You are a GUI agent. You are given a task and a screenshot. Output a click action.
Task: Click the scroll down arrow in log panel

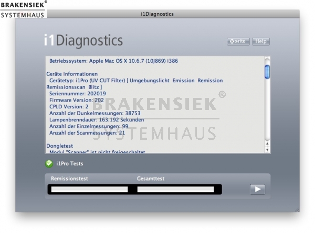pyautogui.click(x=267, y=150)
